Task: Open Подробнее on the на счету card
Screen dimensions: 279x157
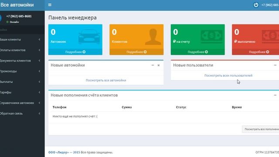Action: 197,52
